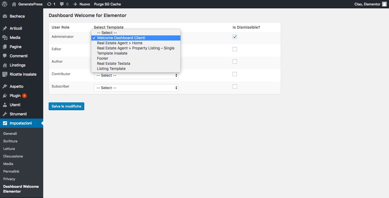The height and width of the screenshot is (198, 389).
Task: Go to Scrittura settings submenu
Action: coord(10,141)
